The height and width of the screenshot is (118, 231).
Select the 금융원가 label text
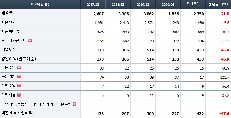pos(8,77)
